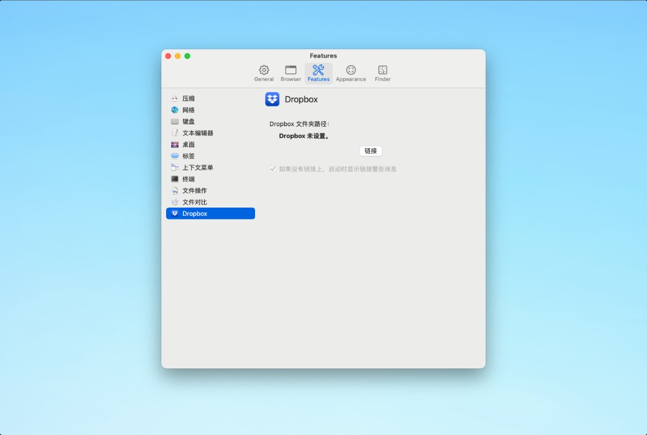Click the 终端 terminal icon
647x435 pixels.
tap(175, 179)
